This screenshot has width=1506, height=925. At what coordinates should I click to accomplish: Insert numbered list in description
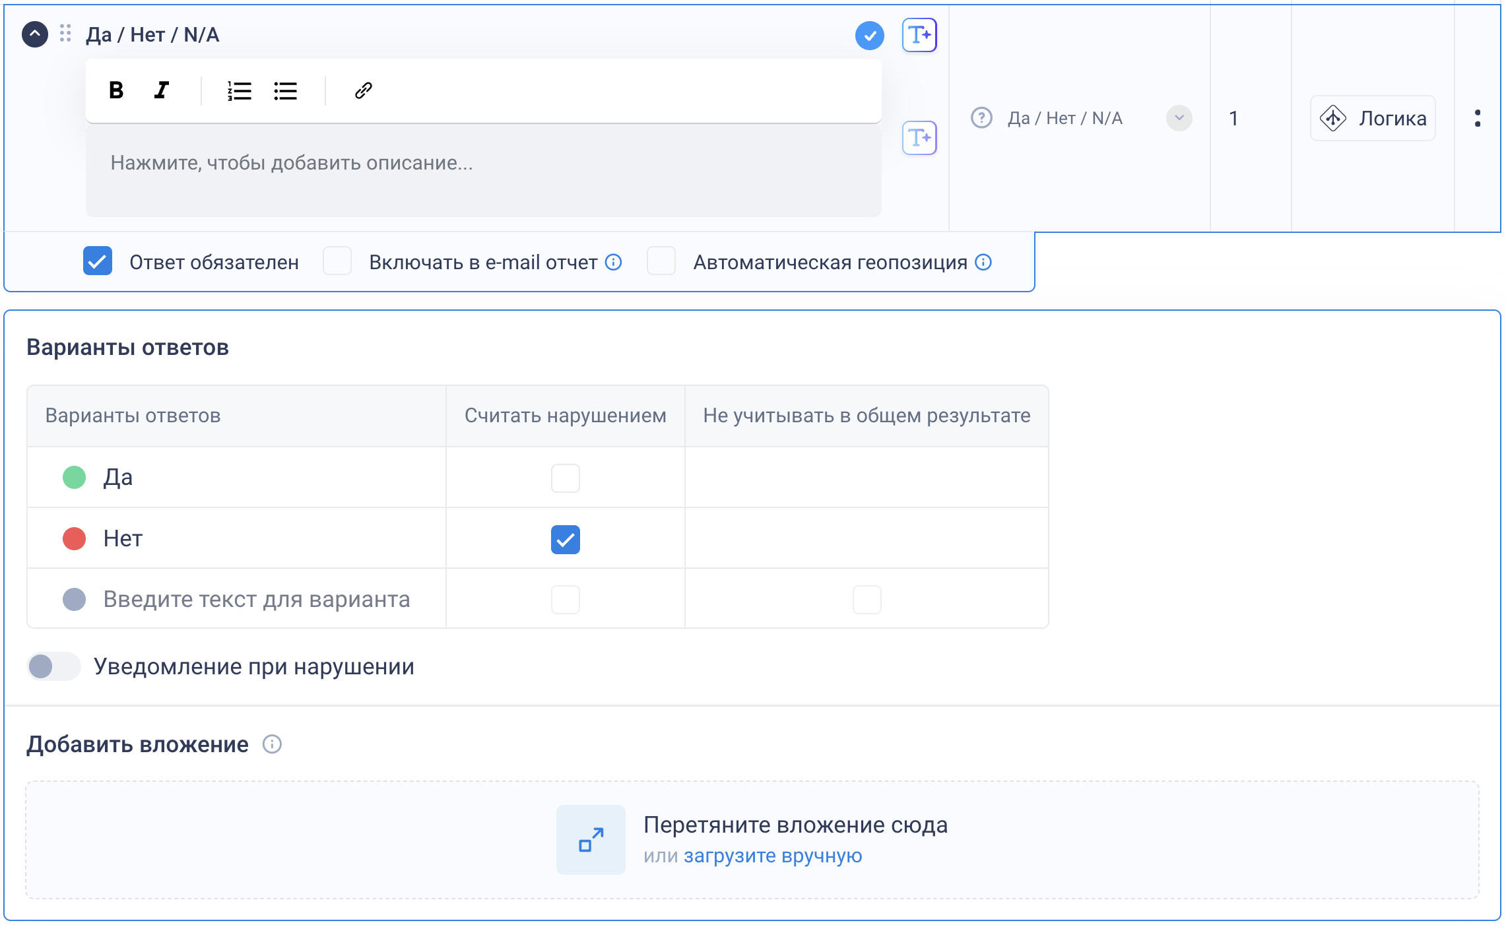click(x=239, y=90)
